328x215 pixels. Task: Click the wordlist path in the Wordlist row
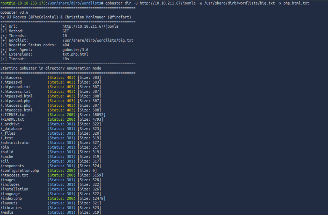click(98, 41)
